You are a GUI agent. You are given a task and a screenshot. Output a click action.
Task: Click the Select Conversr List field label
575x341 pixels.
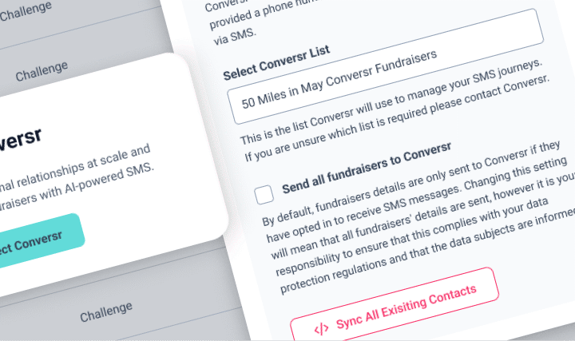point(277,63)
